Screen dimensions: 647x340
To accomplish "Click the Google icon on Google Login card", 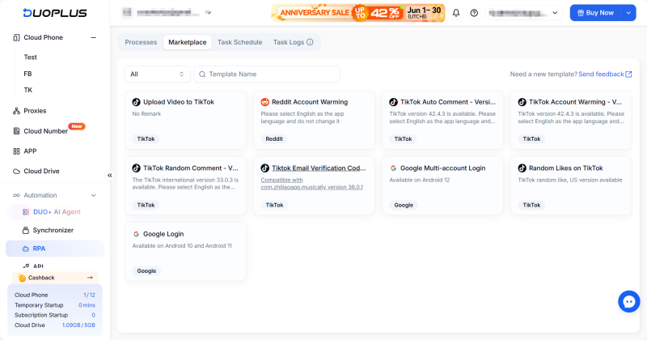I will tap(136, 234).
